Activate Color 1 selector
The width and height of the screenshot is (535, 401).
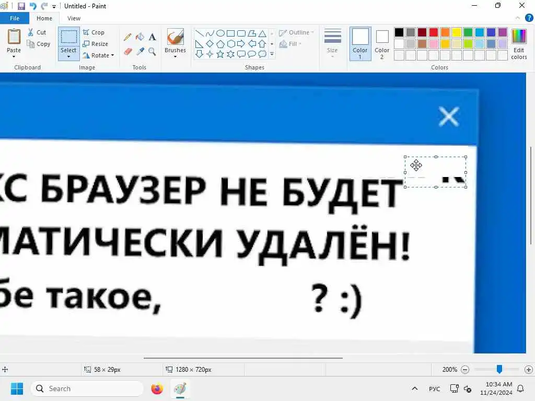tap(360, 44)
